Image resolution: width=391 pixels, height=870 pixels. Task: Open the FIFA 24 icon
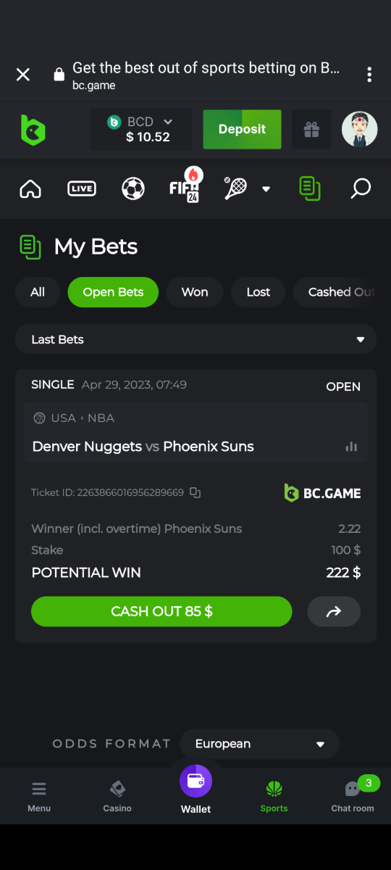185,186
